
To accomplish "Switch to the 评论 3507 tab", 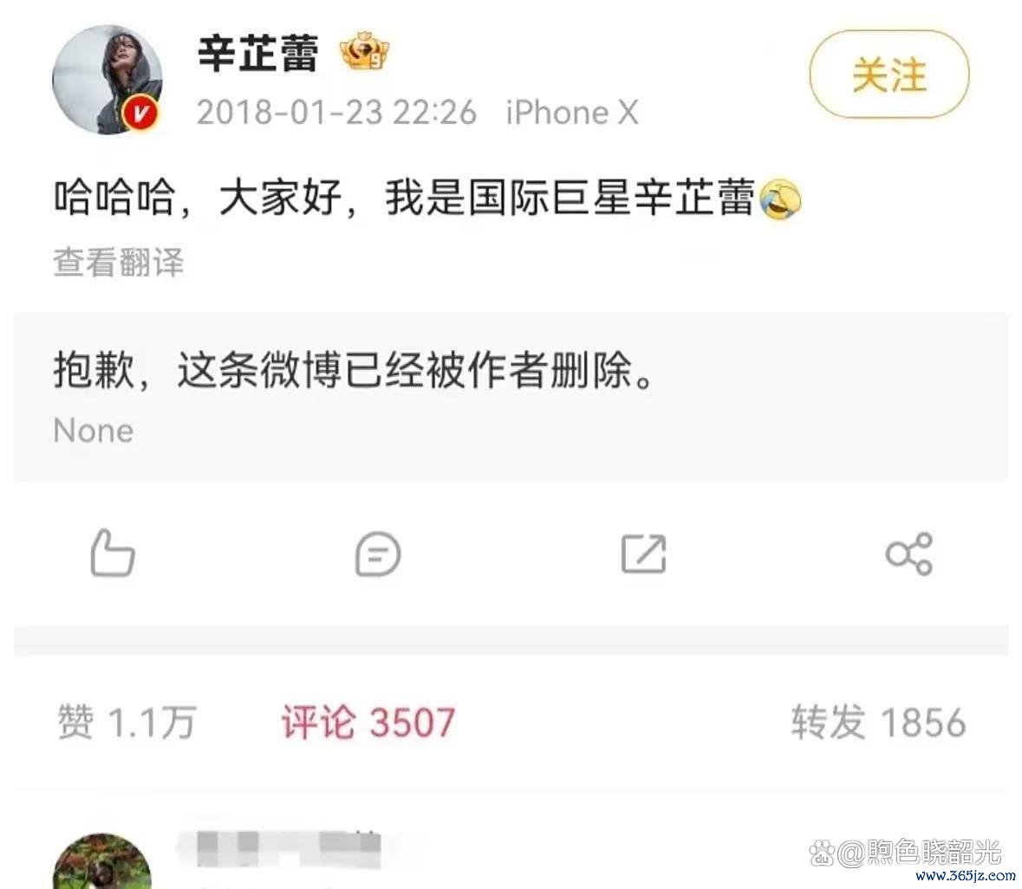I will (368, 723).
